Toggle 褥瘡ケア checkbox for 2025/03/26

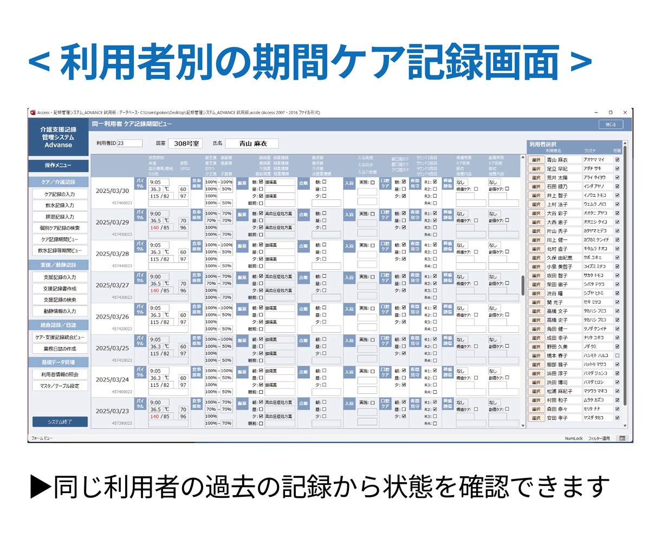476,315
